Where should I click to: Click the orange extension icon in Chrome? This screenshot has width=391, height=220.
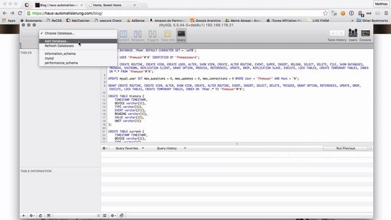[x=343, y=13]
